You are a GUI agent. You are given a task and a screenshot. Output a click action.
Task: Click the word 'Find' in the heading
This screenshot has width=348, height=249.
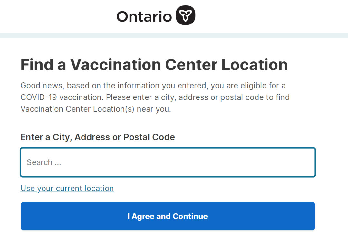click(36, 65)
